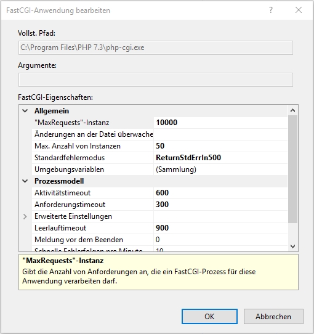The width and height of the screenshot is (314, 334).
Task: Close the FastCGI-Anwendung bearbeiten dialog
Action: (x=299, y=10)
